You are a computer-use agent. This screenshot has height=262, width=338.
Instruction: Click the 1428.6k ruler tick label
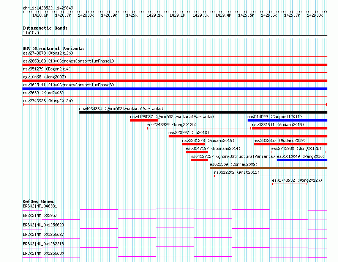click(x=40, y=15)
